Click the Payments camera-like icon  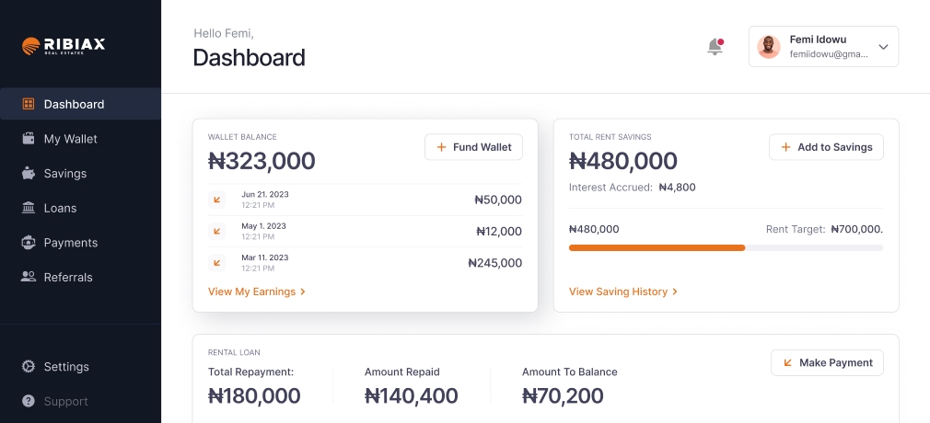tap(29, 243)
